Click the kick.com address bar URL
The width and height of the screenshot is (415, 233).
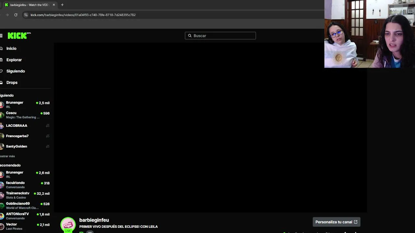(83, 15)
